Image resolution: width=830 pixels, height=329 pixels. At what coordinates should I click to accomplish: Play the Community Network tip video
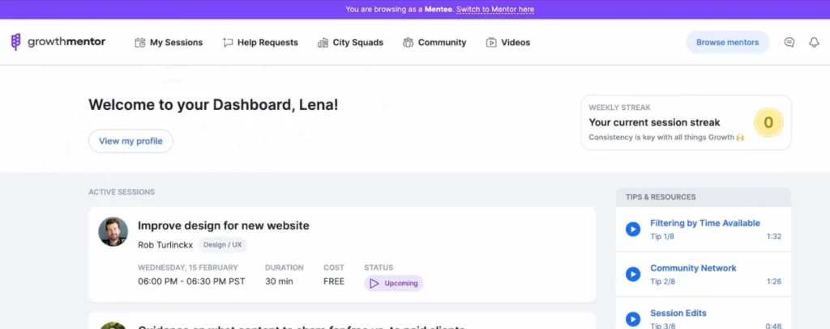click(633, 274)
